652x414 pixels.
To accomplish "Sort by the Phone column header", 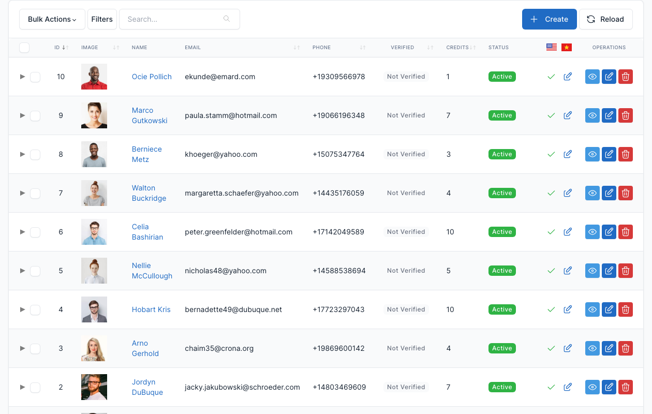I will [x=339, y=48].
